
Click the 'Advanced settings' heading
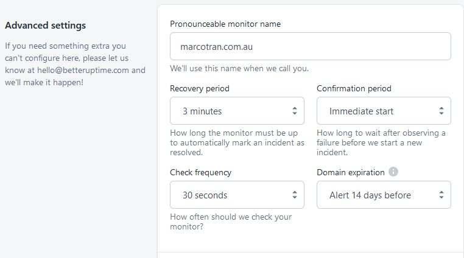coord(46,26)
